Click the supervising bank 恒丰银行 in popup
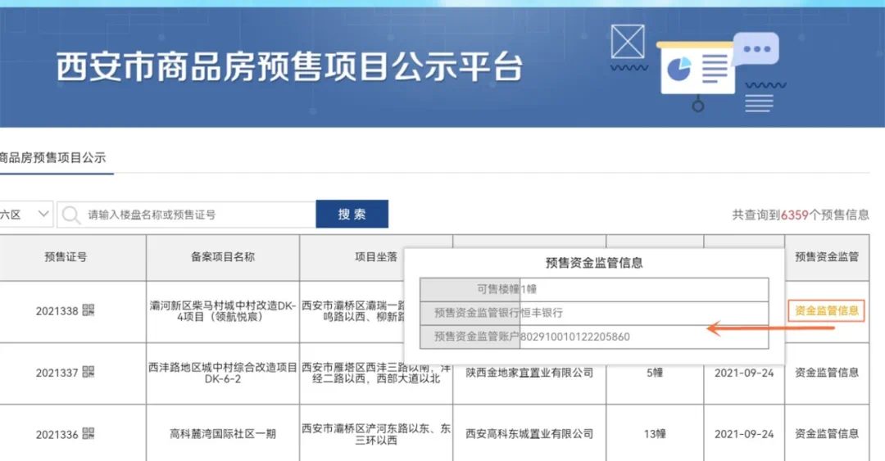Image resolution: width=885 pixels, height=461 pixels. point(542,313)
